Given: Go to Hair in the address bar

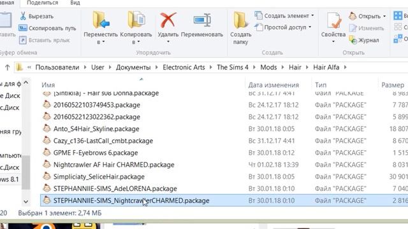Looking at the screenshot, I should 295,67.
